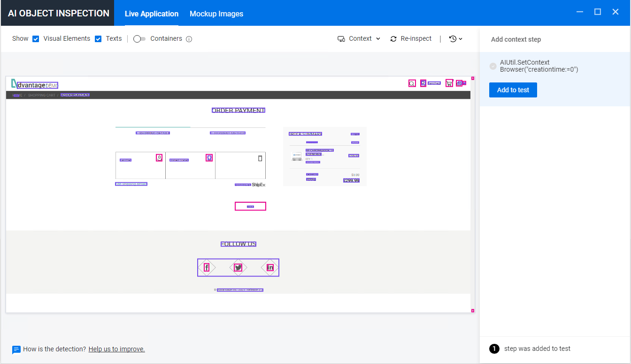631x364 pixels.
Task: Expand the inspection history dropdown
Action: coord(455,39)
